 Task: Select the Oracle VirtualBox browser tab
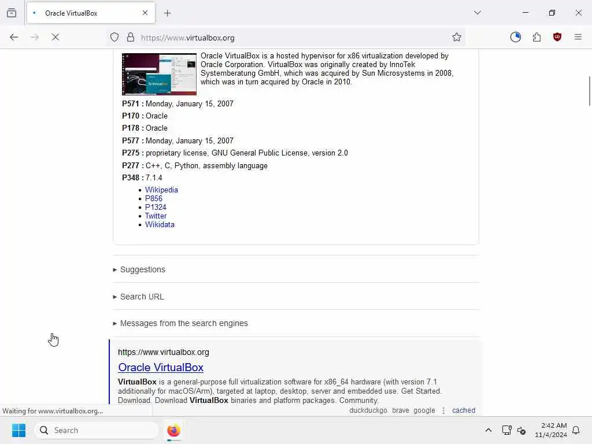pos(91,13)
